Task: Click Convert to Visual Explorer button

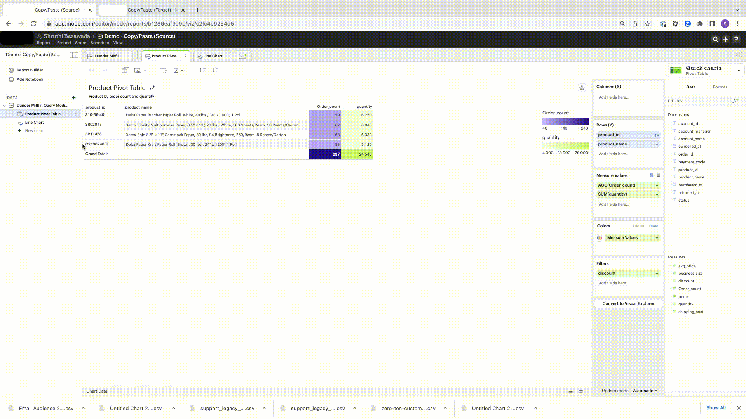Action: click(x=628, y=304)
